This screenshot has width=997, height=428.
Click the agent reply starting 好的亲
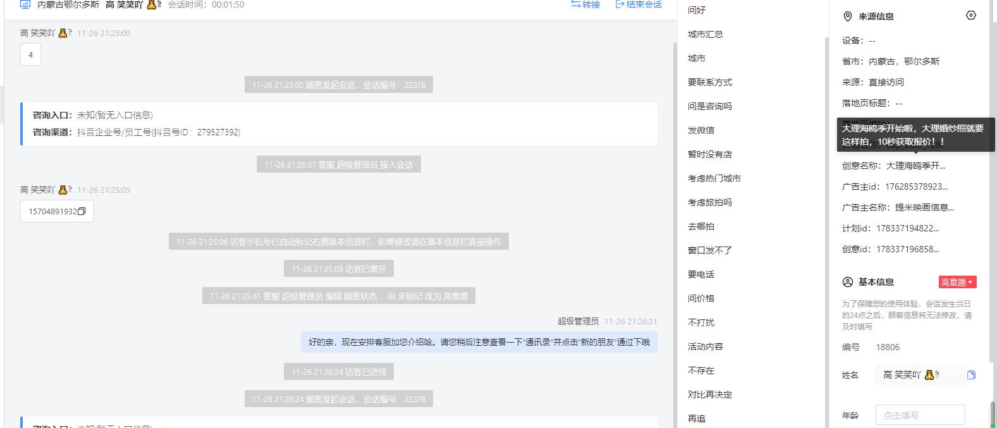click(x=479, y=342)
